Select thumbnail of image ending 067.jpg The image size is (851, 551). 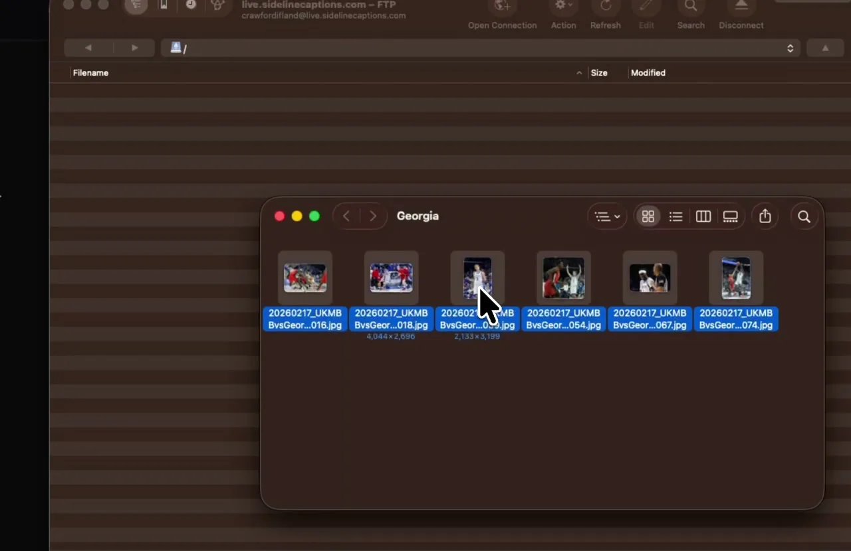coord(650,278)
